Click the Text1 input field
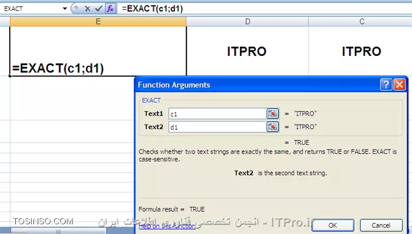 tap(218, 114)
